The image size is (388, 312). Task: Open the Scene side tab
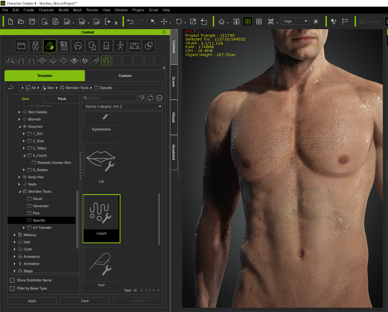tap(174, 82)
